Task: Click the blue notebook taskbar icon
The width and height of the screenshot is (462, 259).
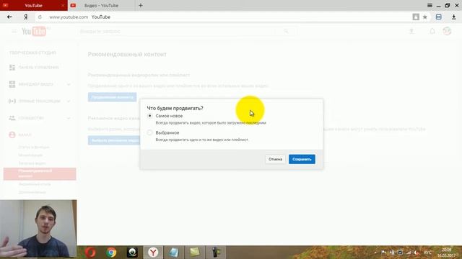Action: [x=174, y=253]
